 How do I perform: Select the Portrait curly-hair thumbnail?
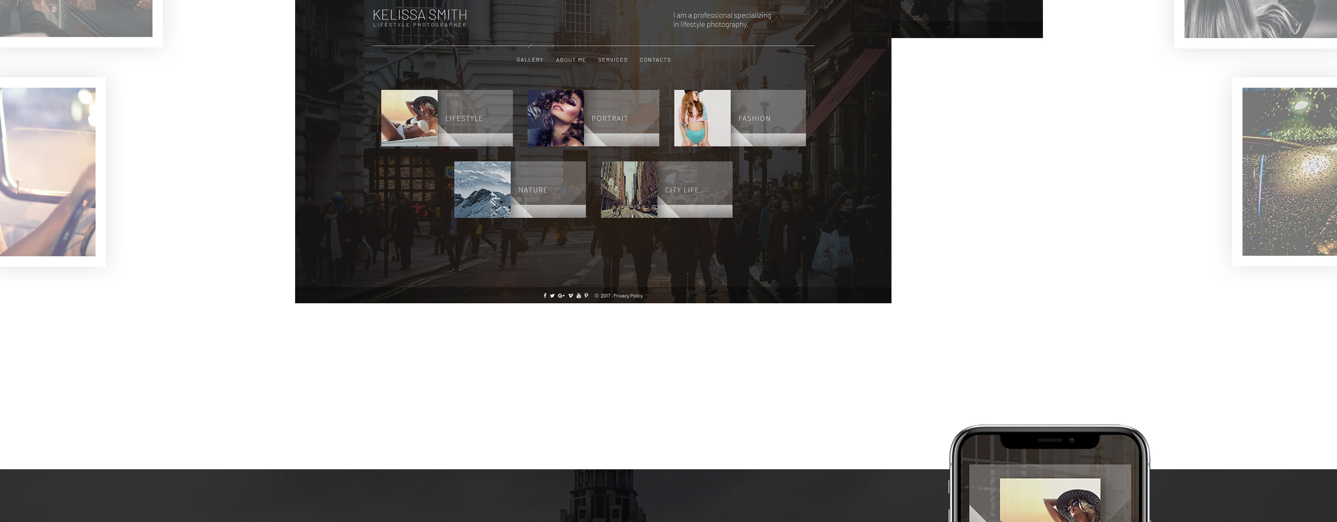(x=556, y=118)
